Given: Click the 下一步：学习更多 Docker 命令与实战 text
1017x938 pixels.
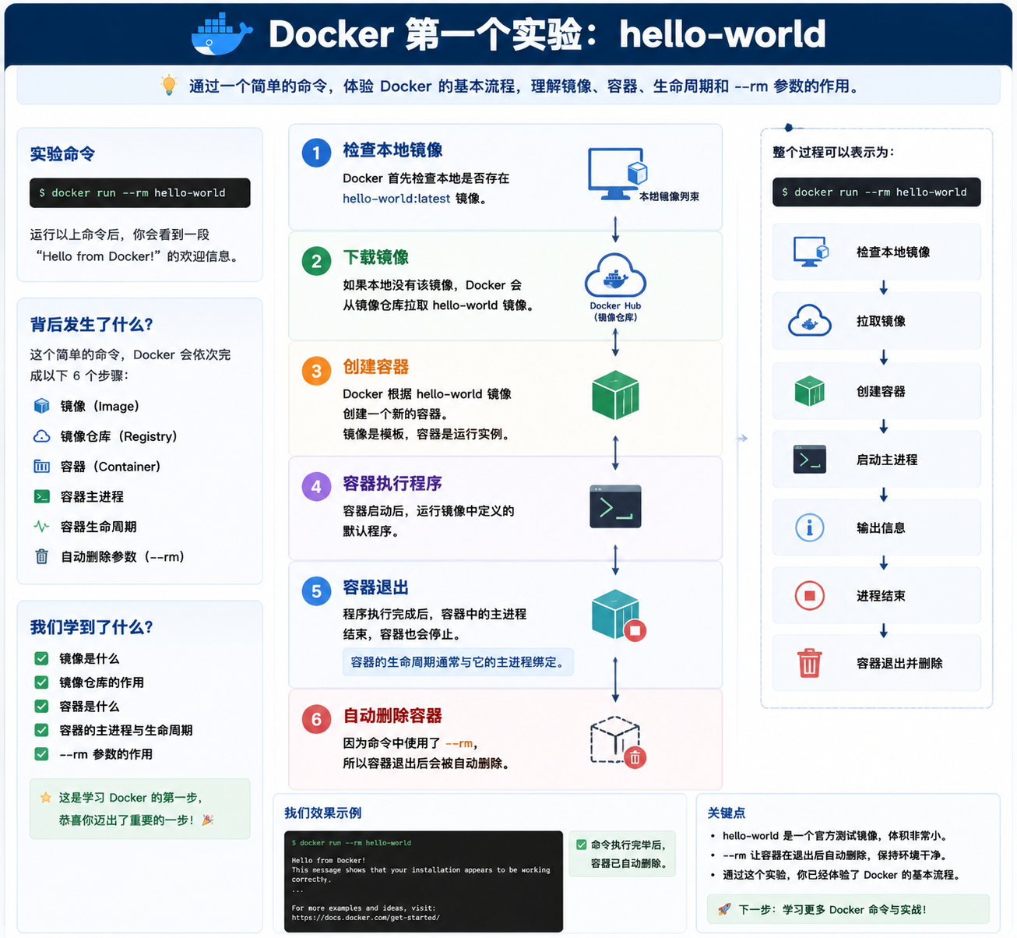Looking at the screenshot, I should [x=832, y=909].
